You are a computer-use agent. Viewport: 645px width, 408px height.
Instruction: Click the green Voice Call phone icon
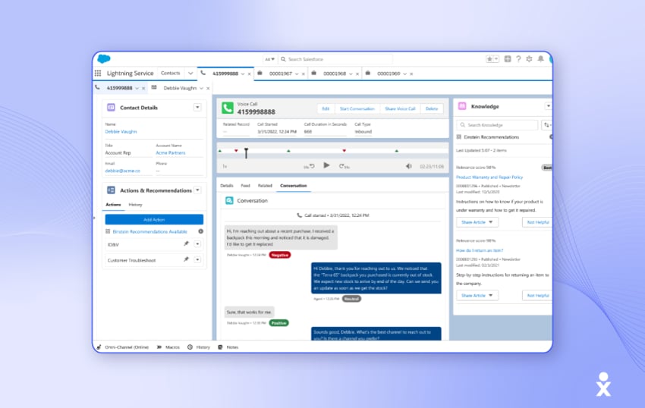tap(228, 108)
